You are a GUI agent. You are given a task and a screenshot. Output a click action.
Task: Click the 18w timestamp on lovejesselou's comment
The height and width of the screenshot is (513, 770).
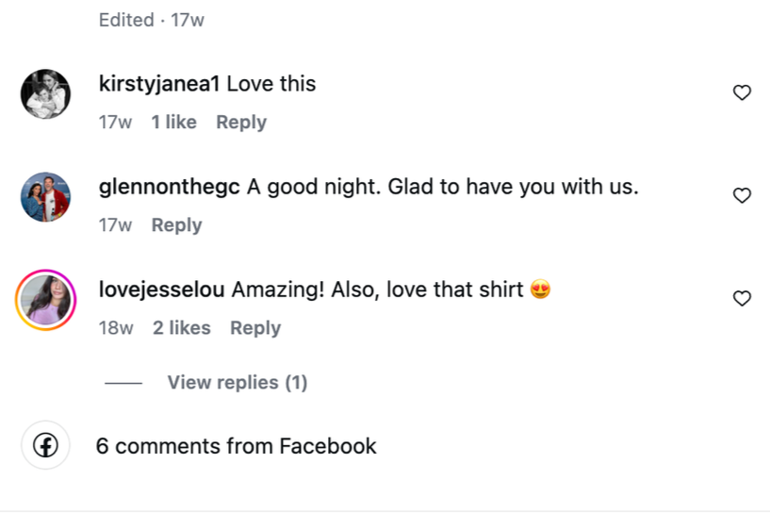click(x=116, y=328)
